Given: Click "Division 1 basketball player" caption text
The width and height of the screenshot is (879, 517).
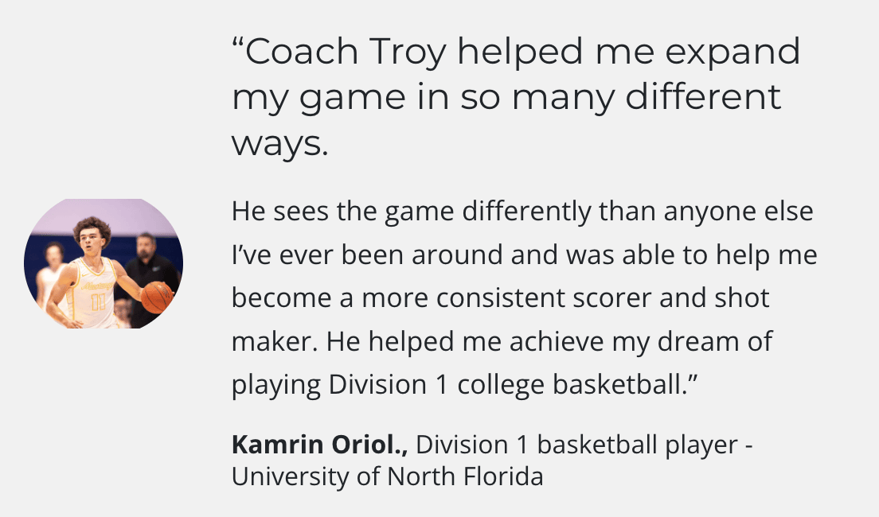Looking at the screenshot, I should point(576,445).
